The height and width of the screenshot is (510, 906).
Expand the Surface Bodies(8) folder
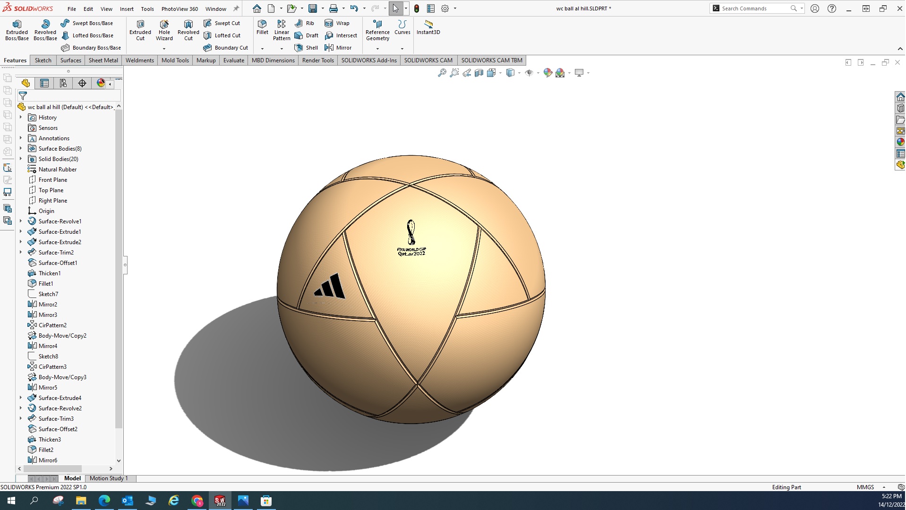[21, 148]
